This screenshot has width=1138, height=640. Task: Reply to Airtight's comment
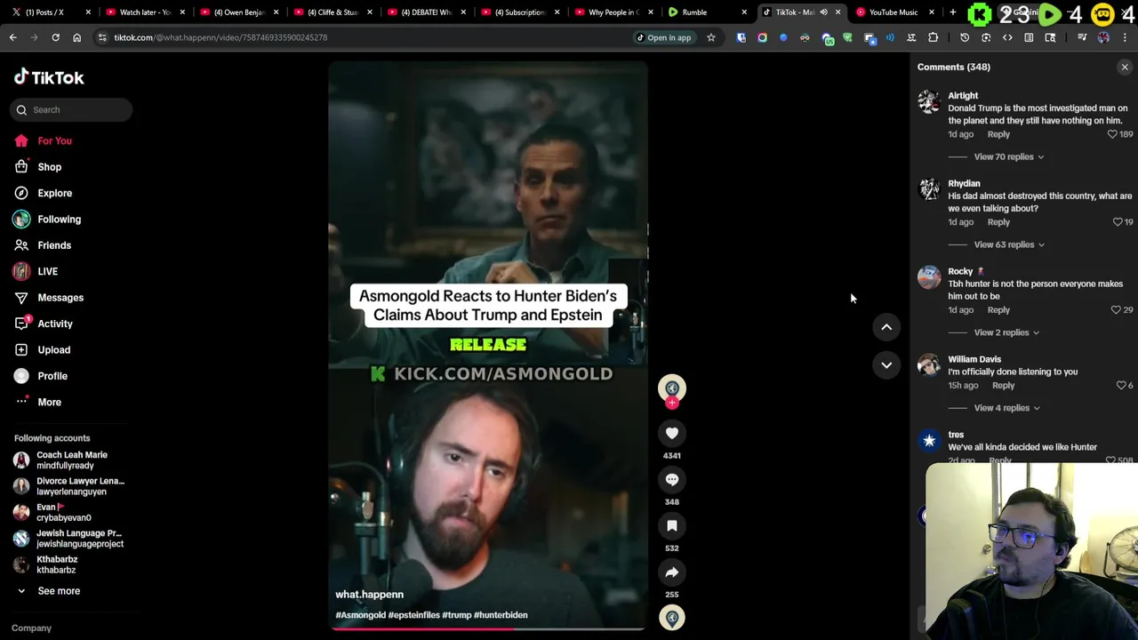click(998, 134)
